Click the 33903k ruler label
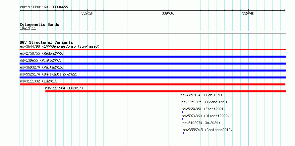This screenshot has height=146, width=295. coord(168,13)
